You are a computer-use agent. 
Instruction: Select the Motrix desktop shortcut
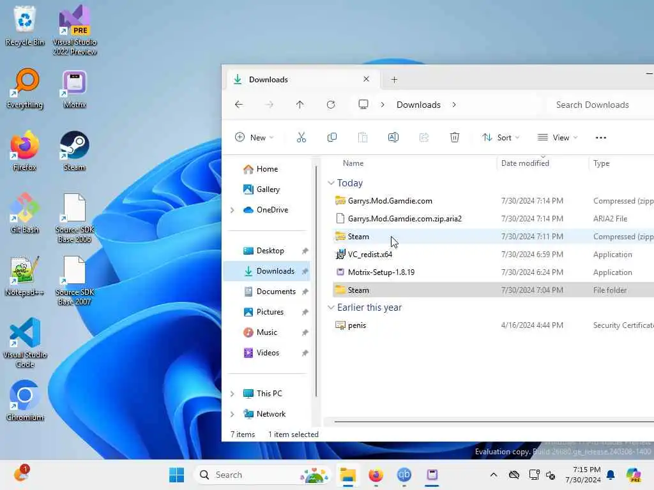click(75, 89)
